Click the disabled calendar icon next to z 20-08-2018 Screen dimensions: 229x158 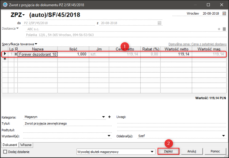tap(159, 23)
